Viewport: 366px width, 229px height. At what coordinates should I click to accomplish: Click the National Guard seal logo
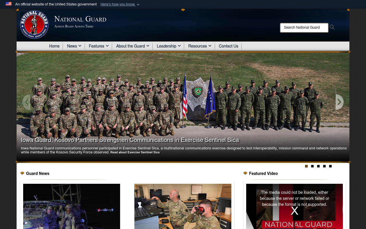pos(34,25)
